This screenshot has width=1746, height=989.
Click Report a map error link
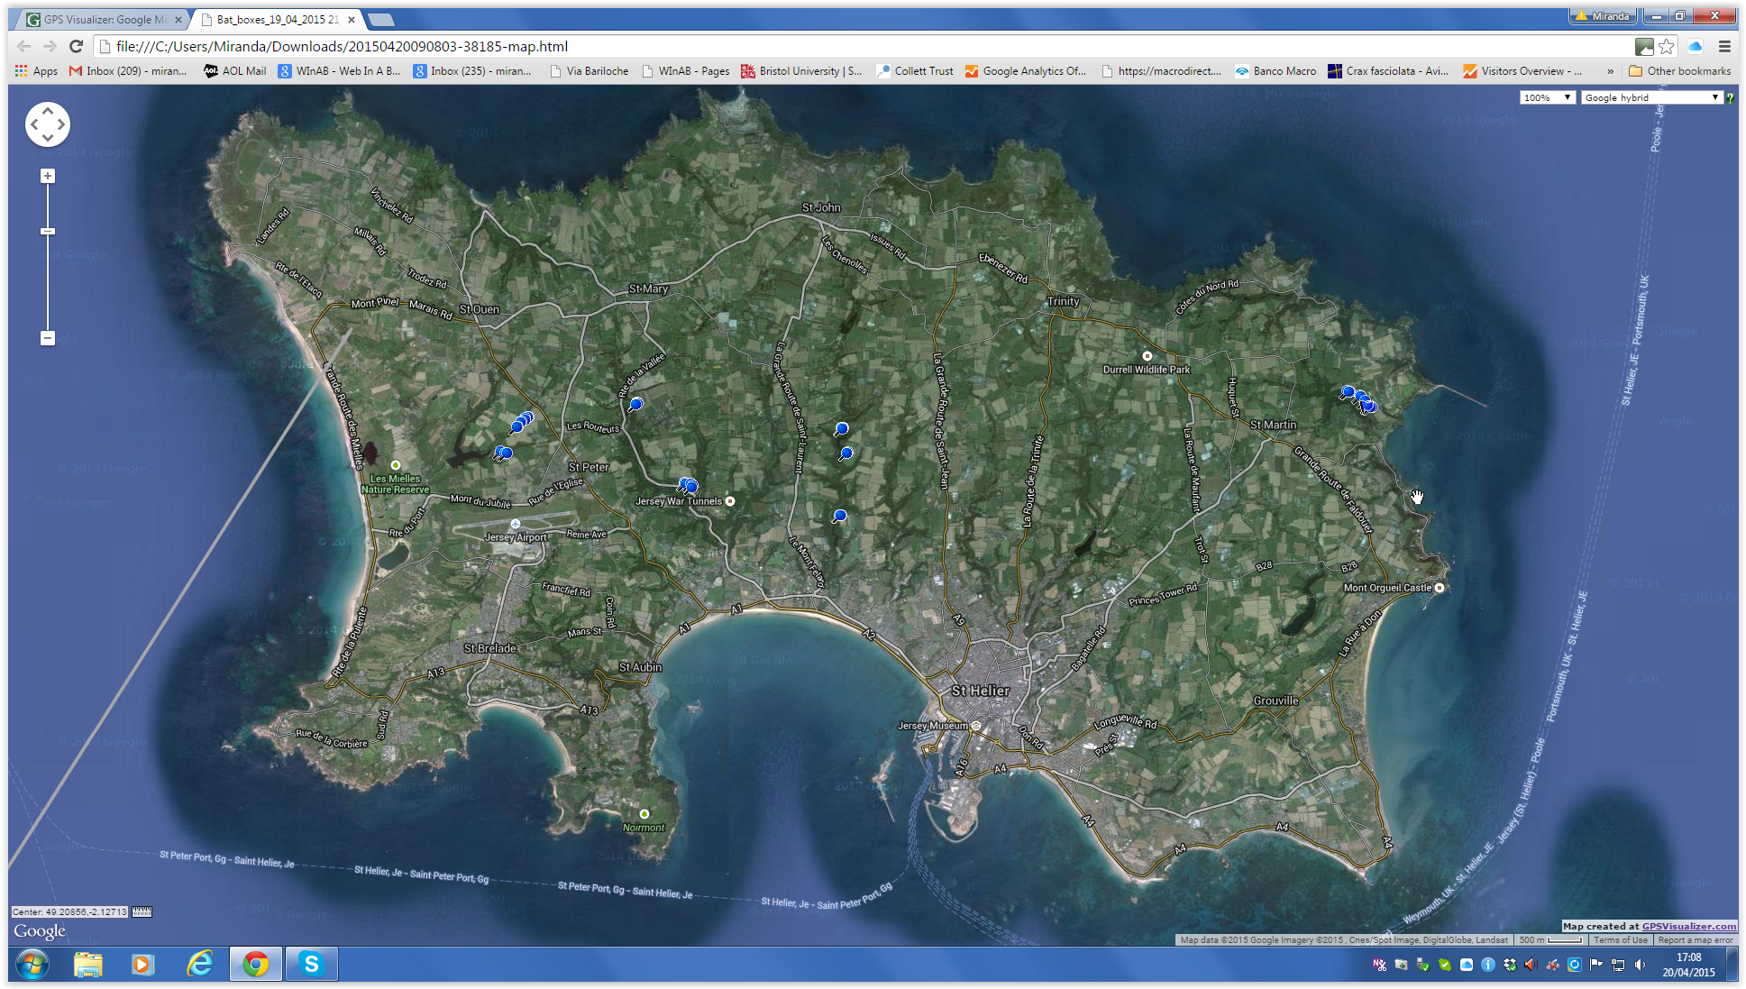tap(1695, 939)
